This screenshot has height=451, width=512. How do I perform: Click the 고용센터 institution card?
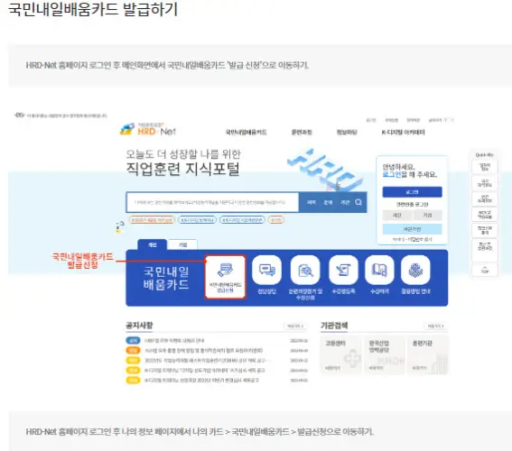(x=340, y=354)
